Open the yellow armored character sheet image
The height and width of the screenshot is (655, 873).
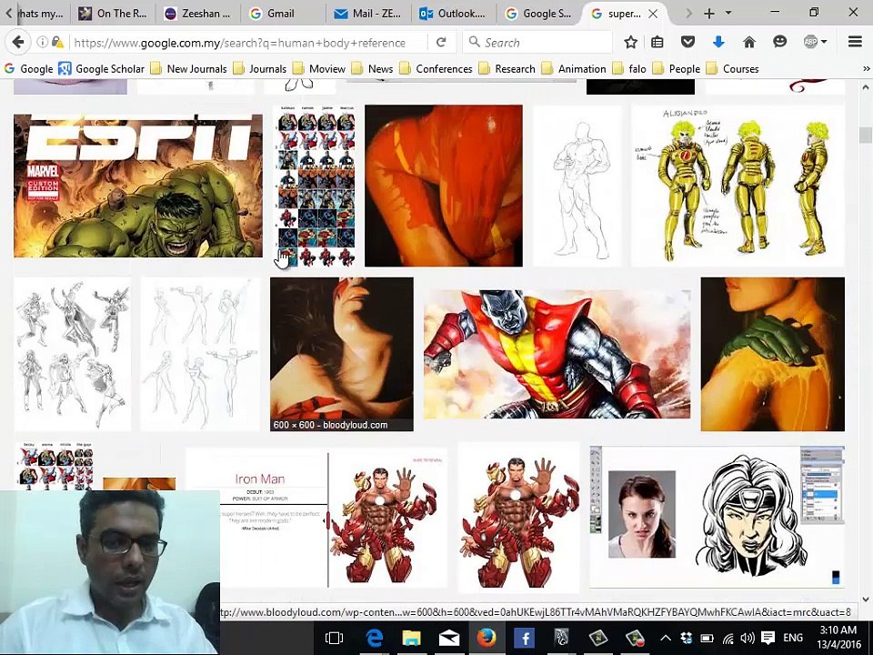[x=738, y=186]
